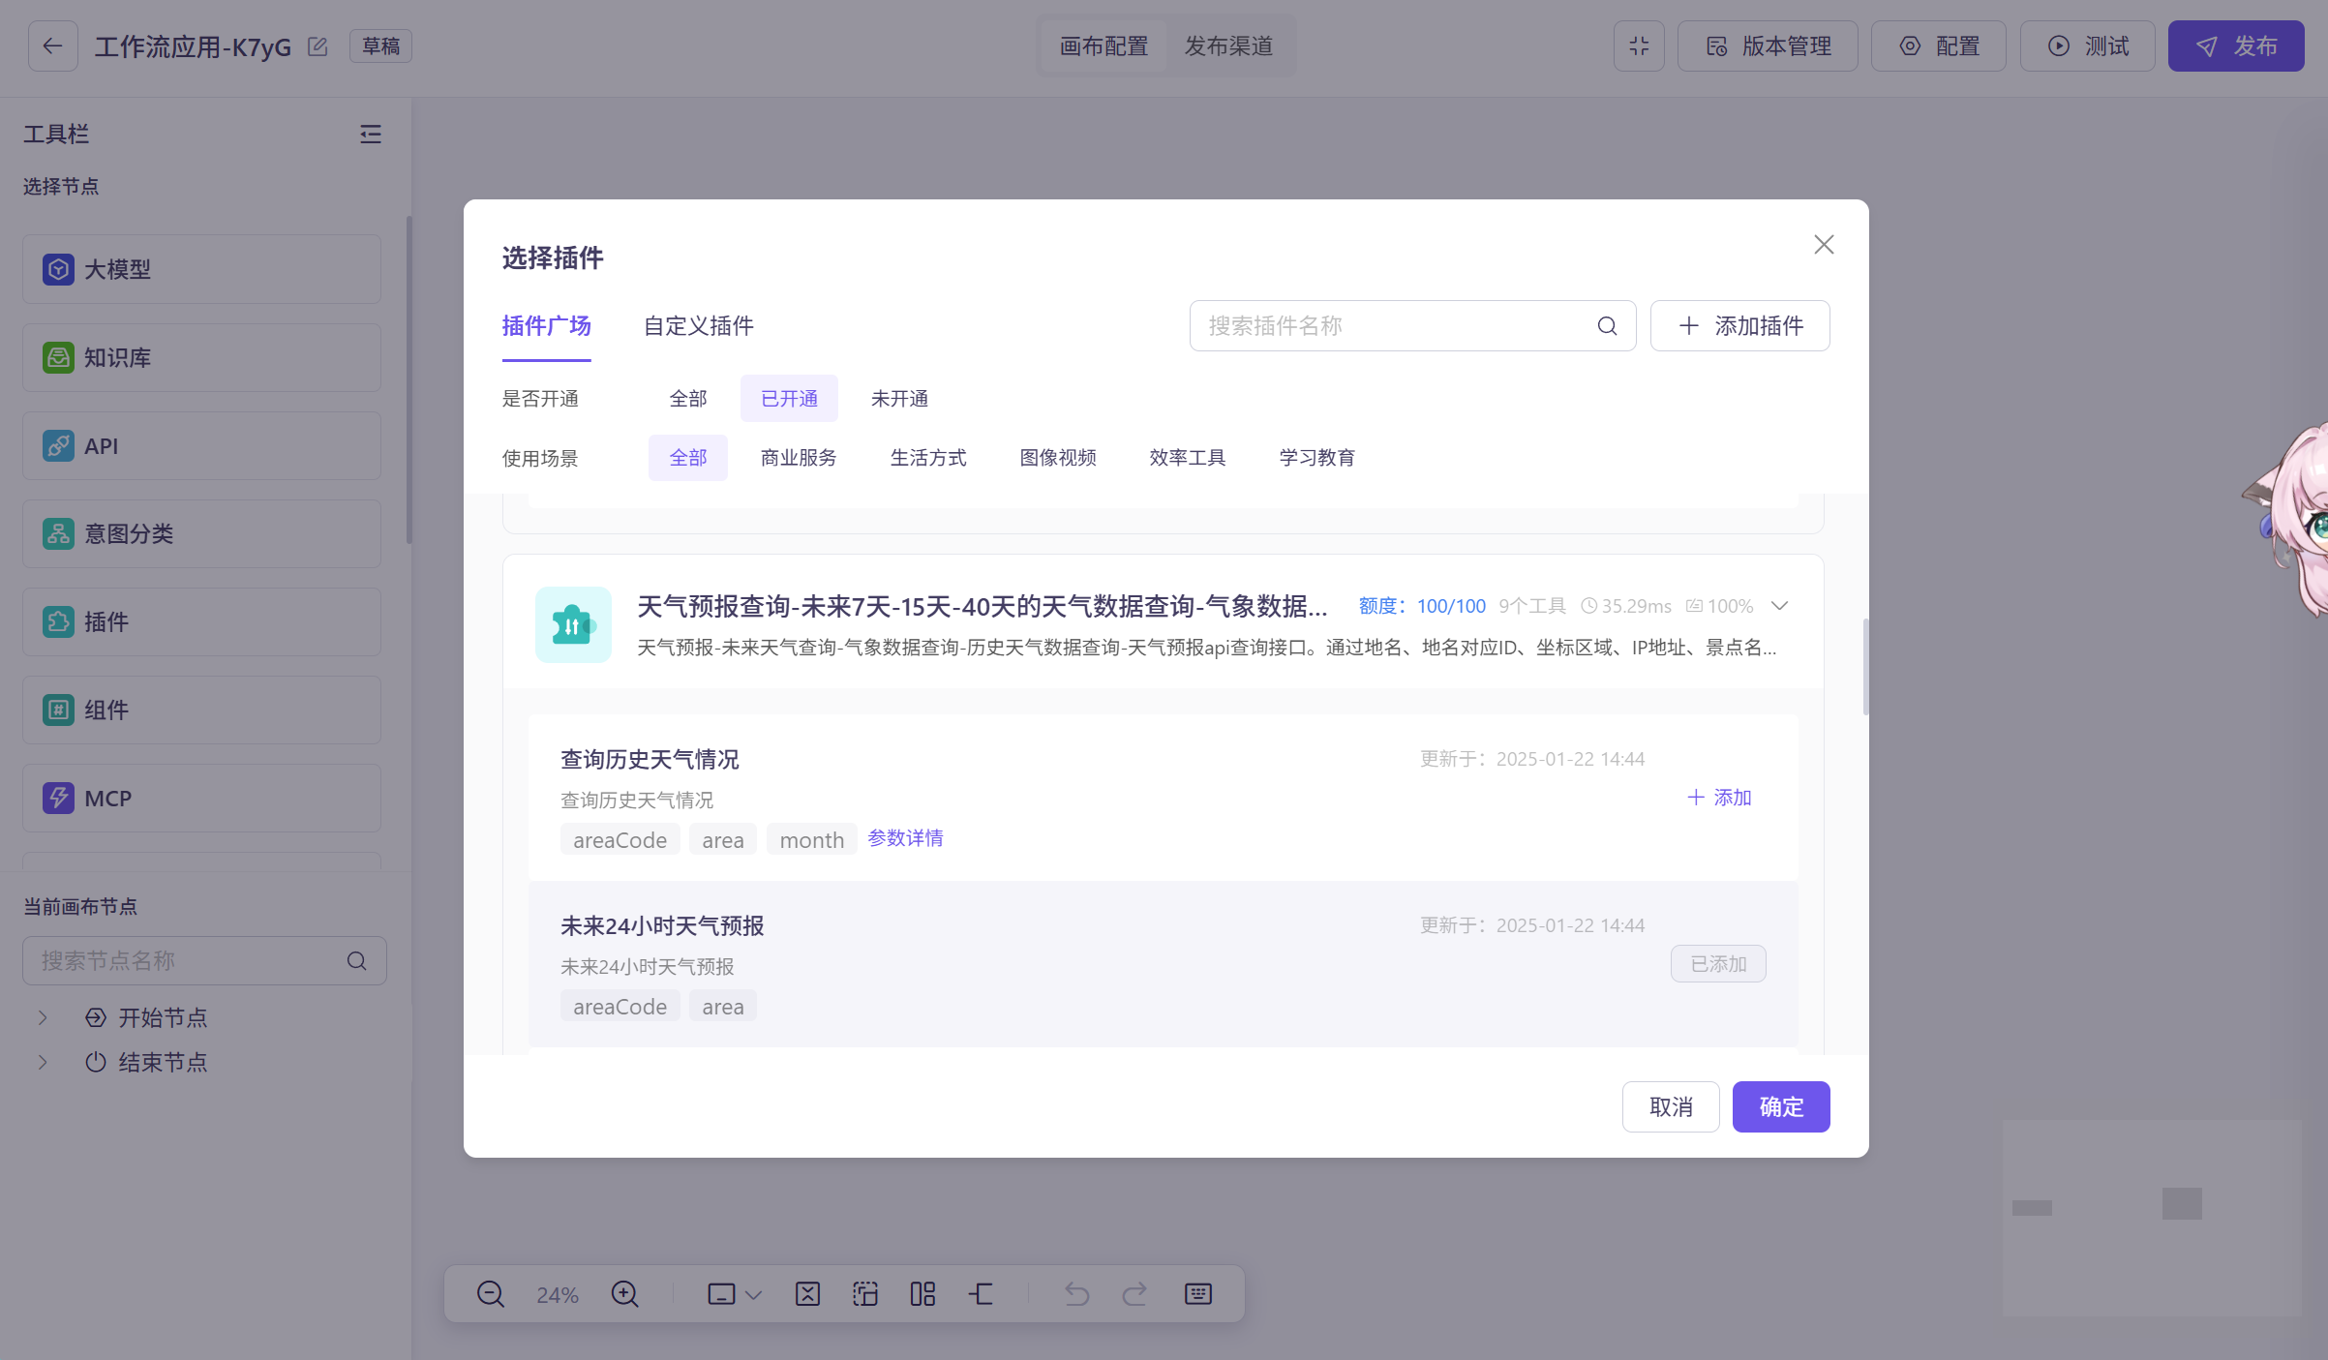
Task: Click edit pencil icon next to workflow name
Action: click(317, 46)
